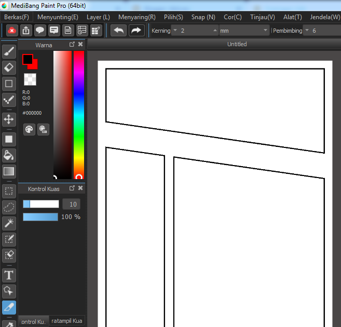Select the Divide Frame tool
This screenshot has width=341, height=327.
9,307
